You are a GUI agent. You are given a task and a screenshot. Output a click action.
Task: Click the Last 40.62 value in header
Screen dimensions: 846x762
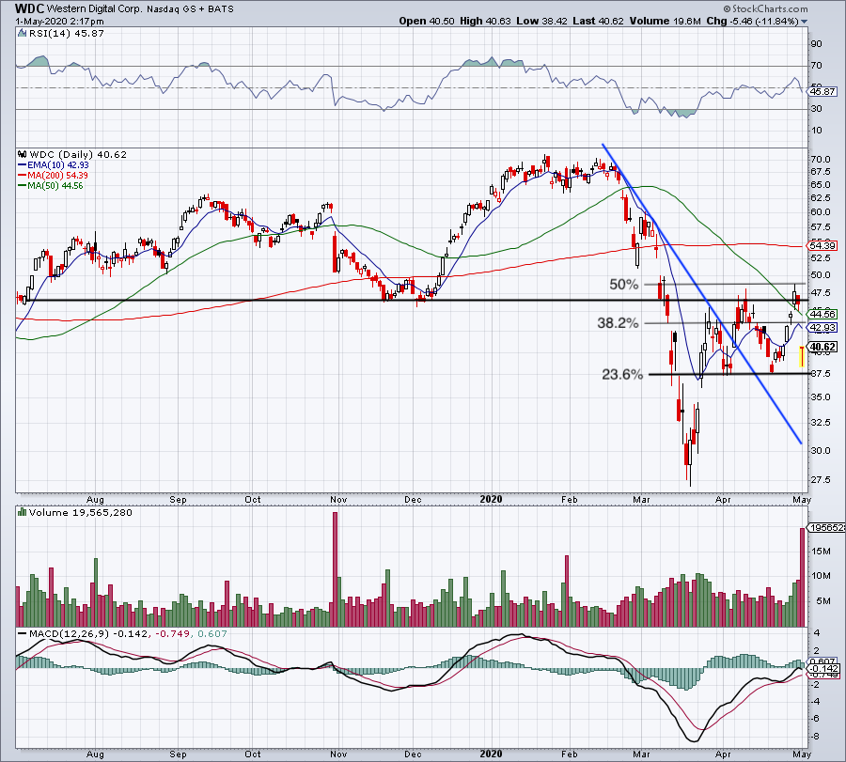(x=598, y=21)
